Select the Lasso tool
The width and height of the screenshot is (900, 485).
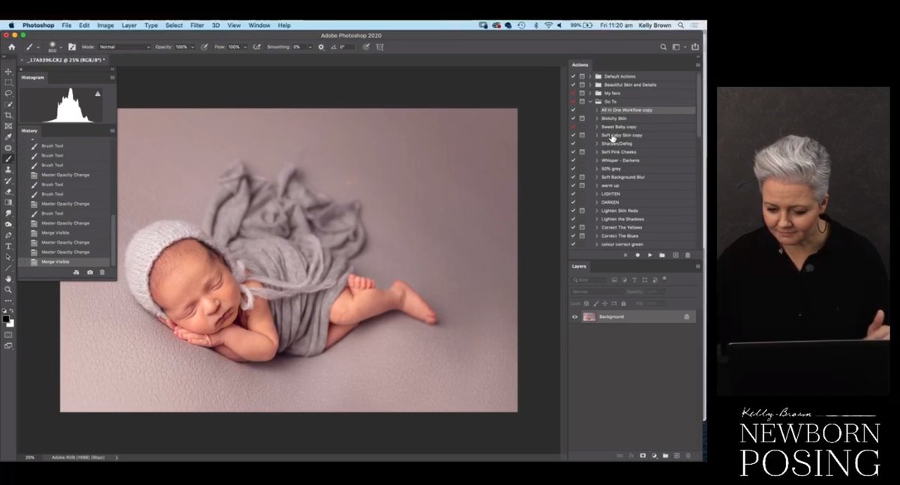click(8, 91)
